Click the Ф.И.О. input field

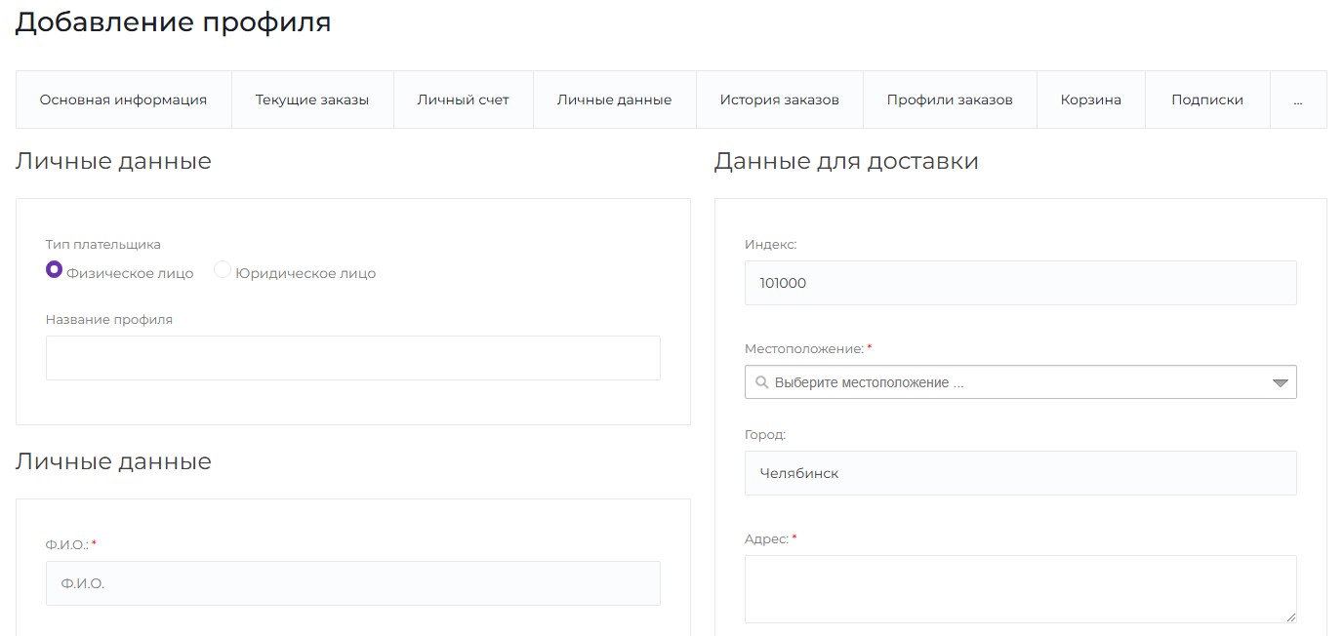click(x=352, y=582)
